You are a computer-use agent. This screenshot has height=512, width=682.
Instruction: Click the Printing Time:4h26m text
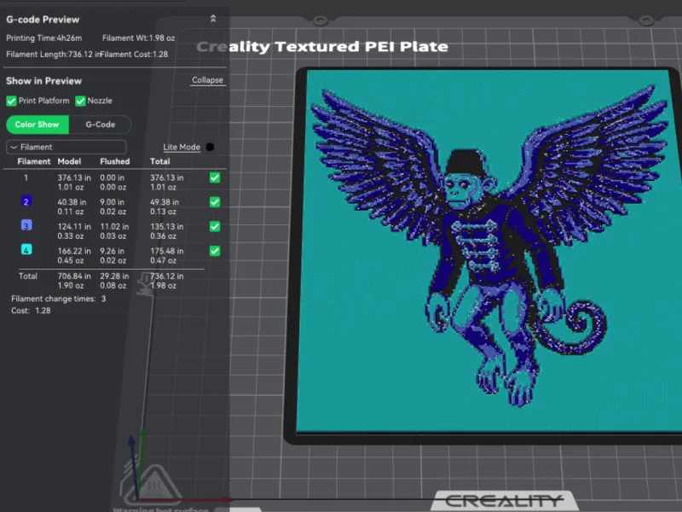coord(44,38)
